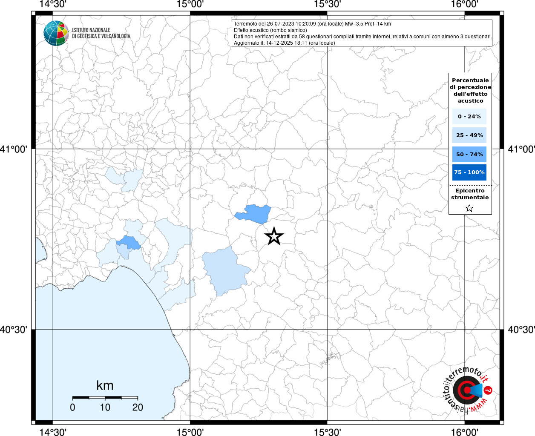Click the haisentitoilterremoto.it logo
This screenshot has height=436, width=535.
467,390
